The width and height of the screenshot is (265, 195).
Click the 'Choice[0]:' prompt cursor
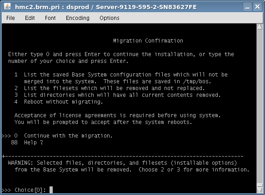51,190
